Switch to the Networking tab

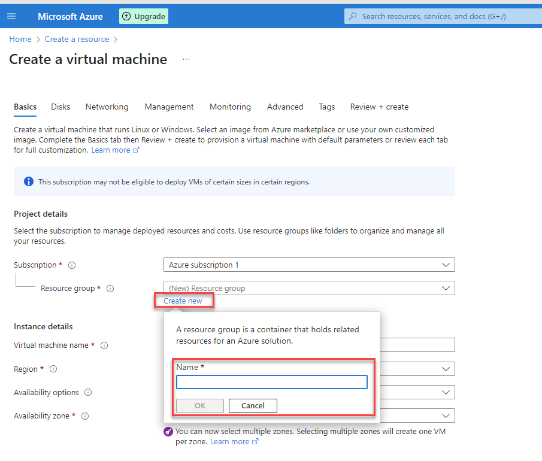tap(107, 107)
